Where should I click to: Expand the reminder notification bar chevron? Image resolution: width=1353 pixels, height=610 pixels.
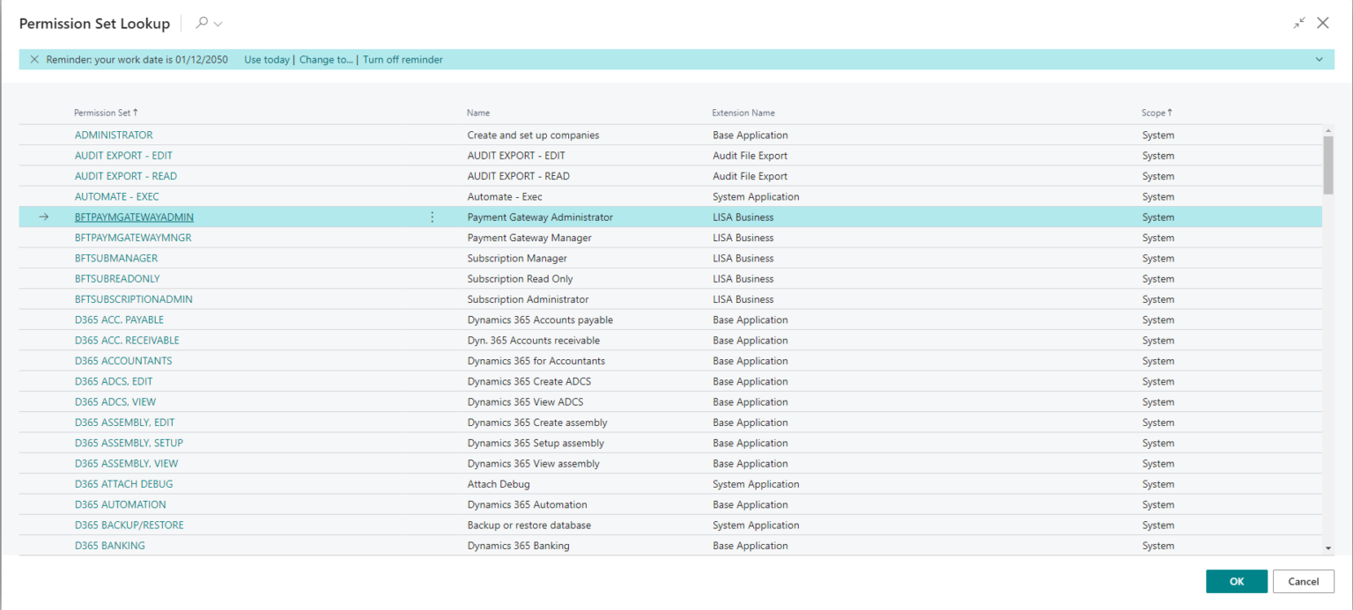[1319, 60]
